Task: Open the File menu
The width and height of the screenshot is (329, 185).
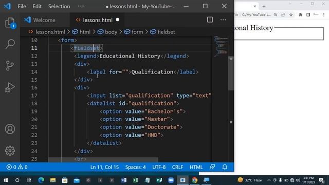Action: [x=22, y=6]
